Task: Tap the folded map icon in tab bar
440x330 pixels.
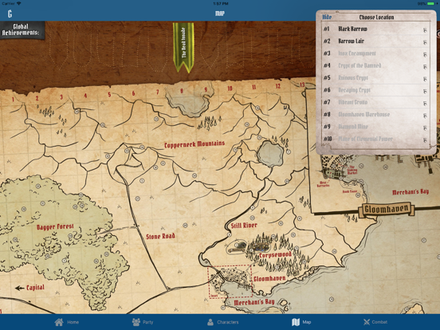Action: point(296,322)
